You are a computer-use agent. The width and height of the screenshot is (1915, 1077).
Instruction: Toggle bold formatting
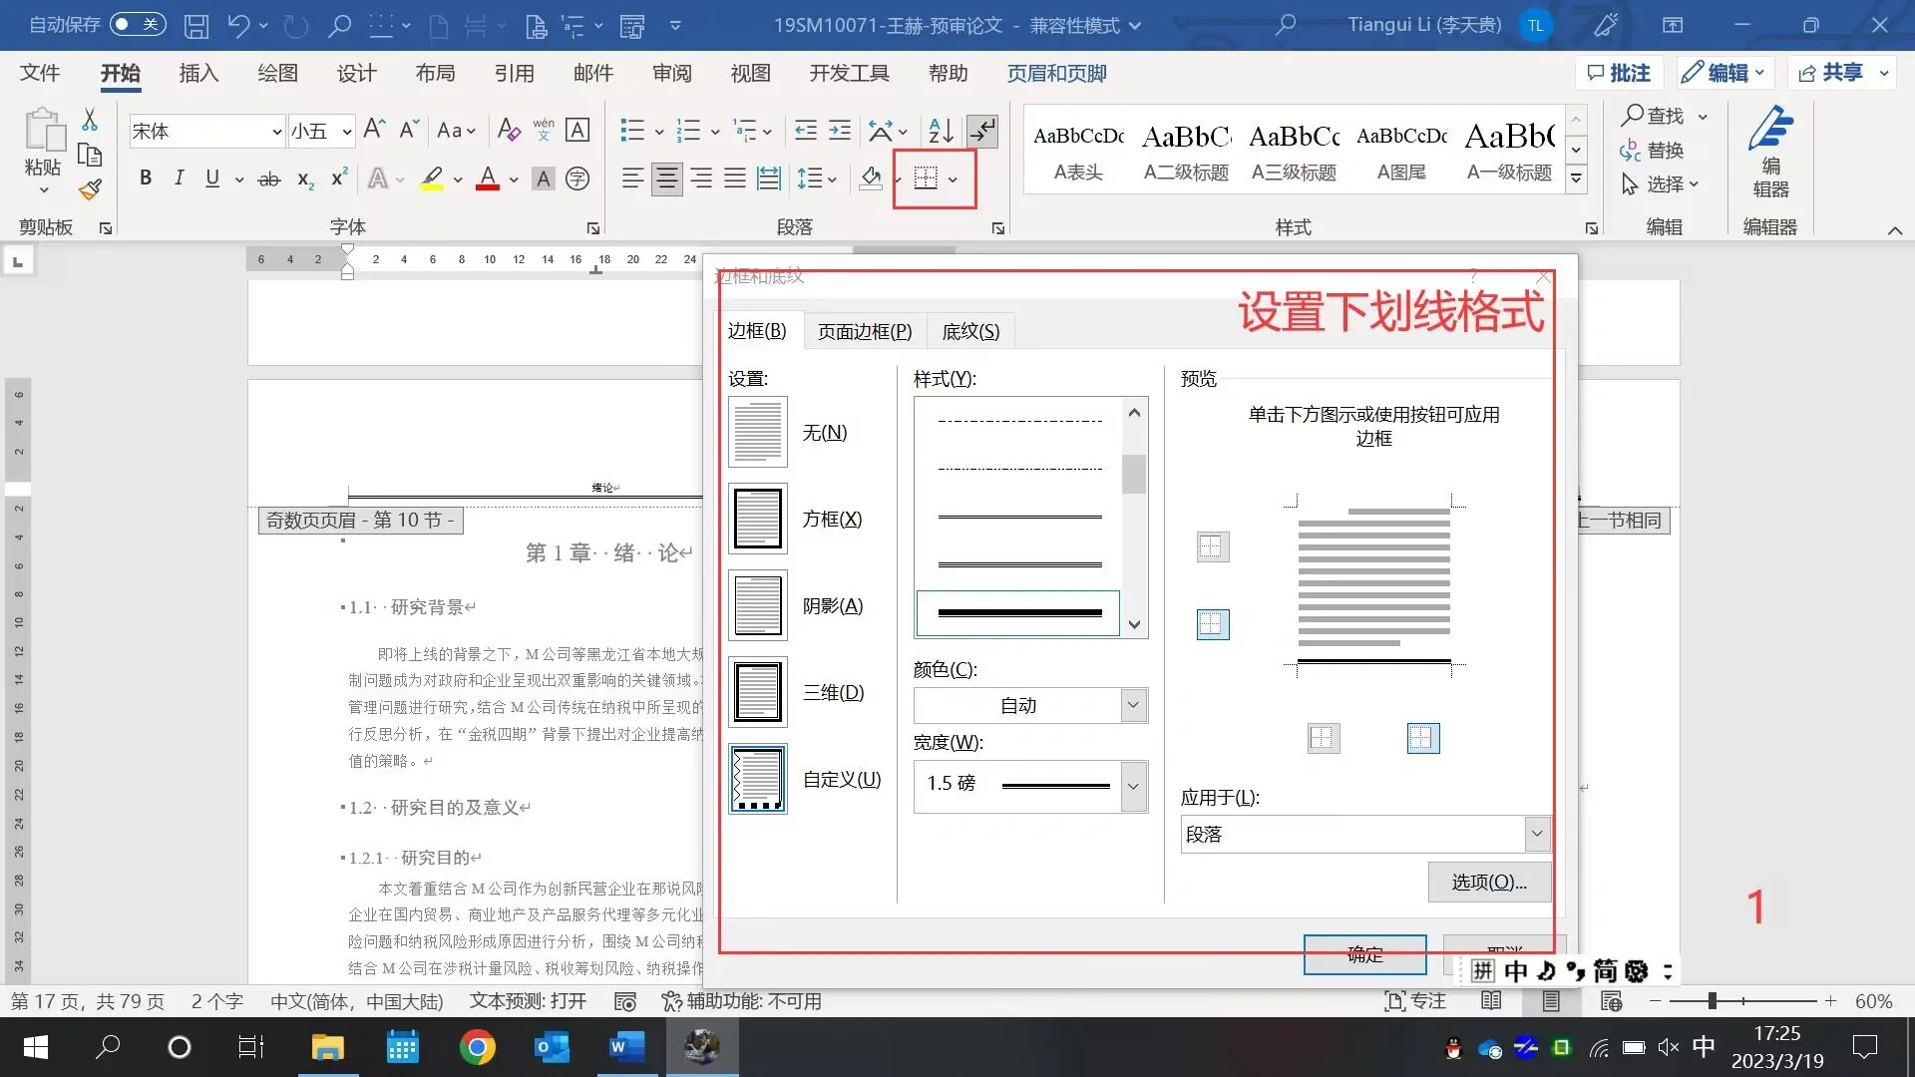point(146,178)
